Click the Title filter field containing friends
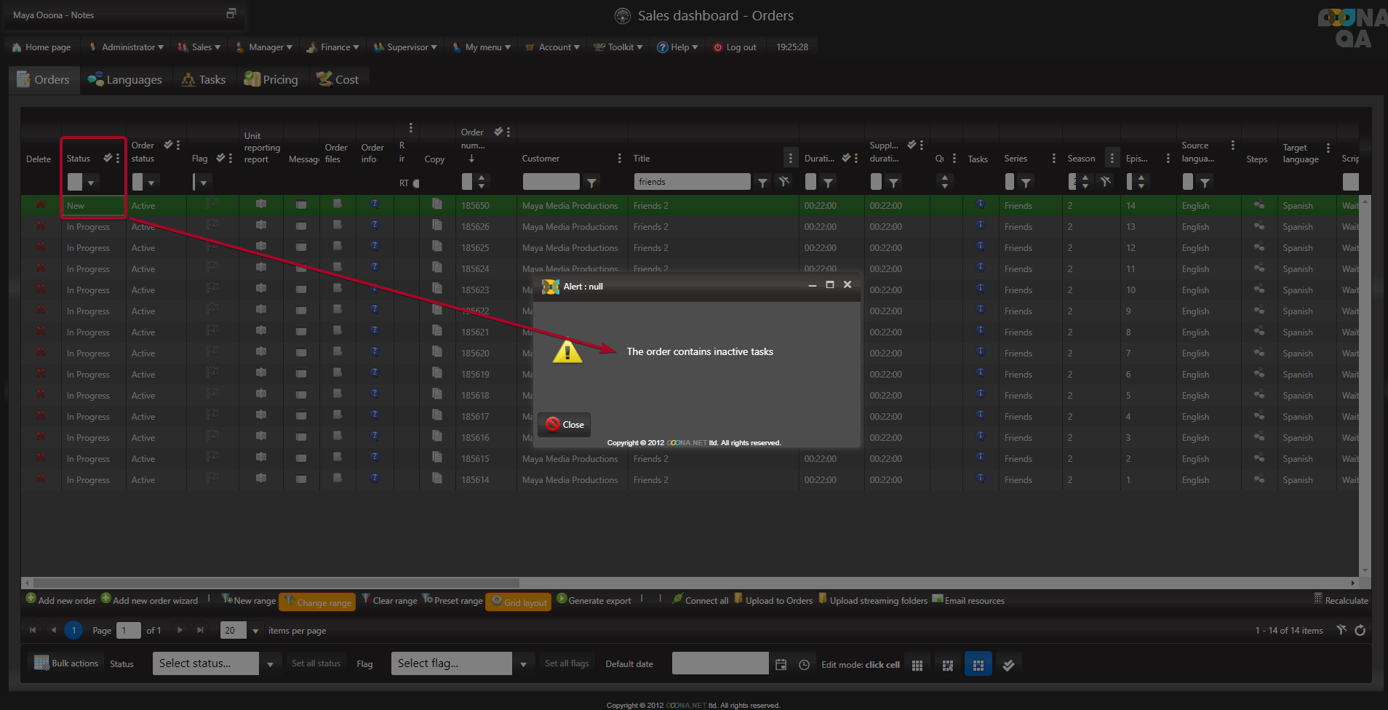The height and width of the screenshot is (710, 1388). tap(691, 182)
